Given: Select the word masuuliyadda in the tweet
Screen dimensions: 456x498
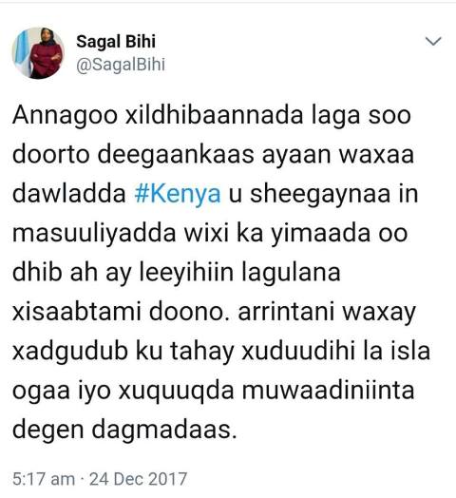Looking at the screenshot, I should click(x=94, y=234).
